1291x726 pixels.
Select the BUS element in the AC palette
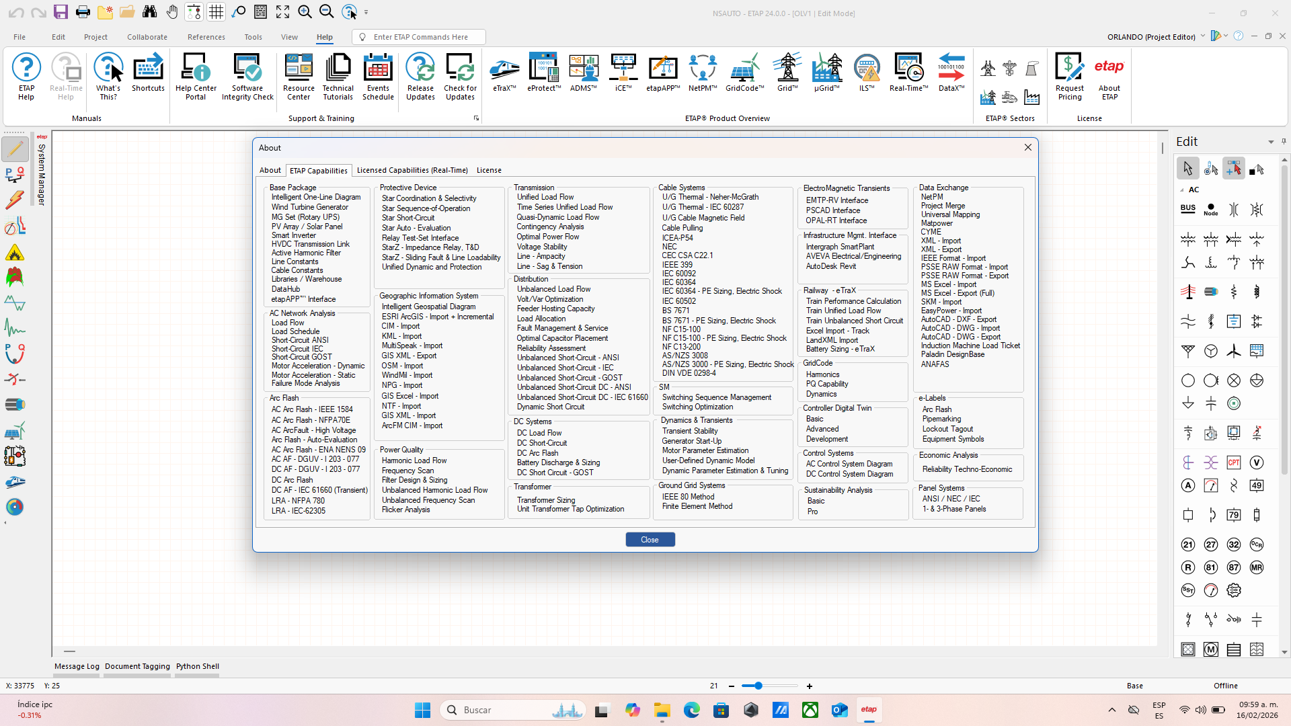tap(1188, 209)
